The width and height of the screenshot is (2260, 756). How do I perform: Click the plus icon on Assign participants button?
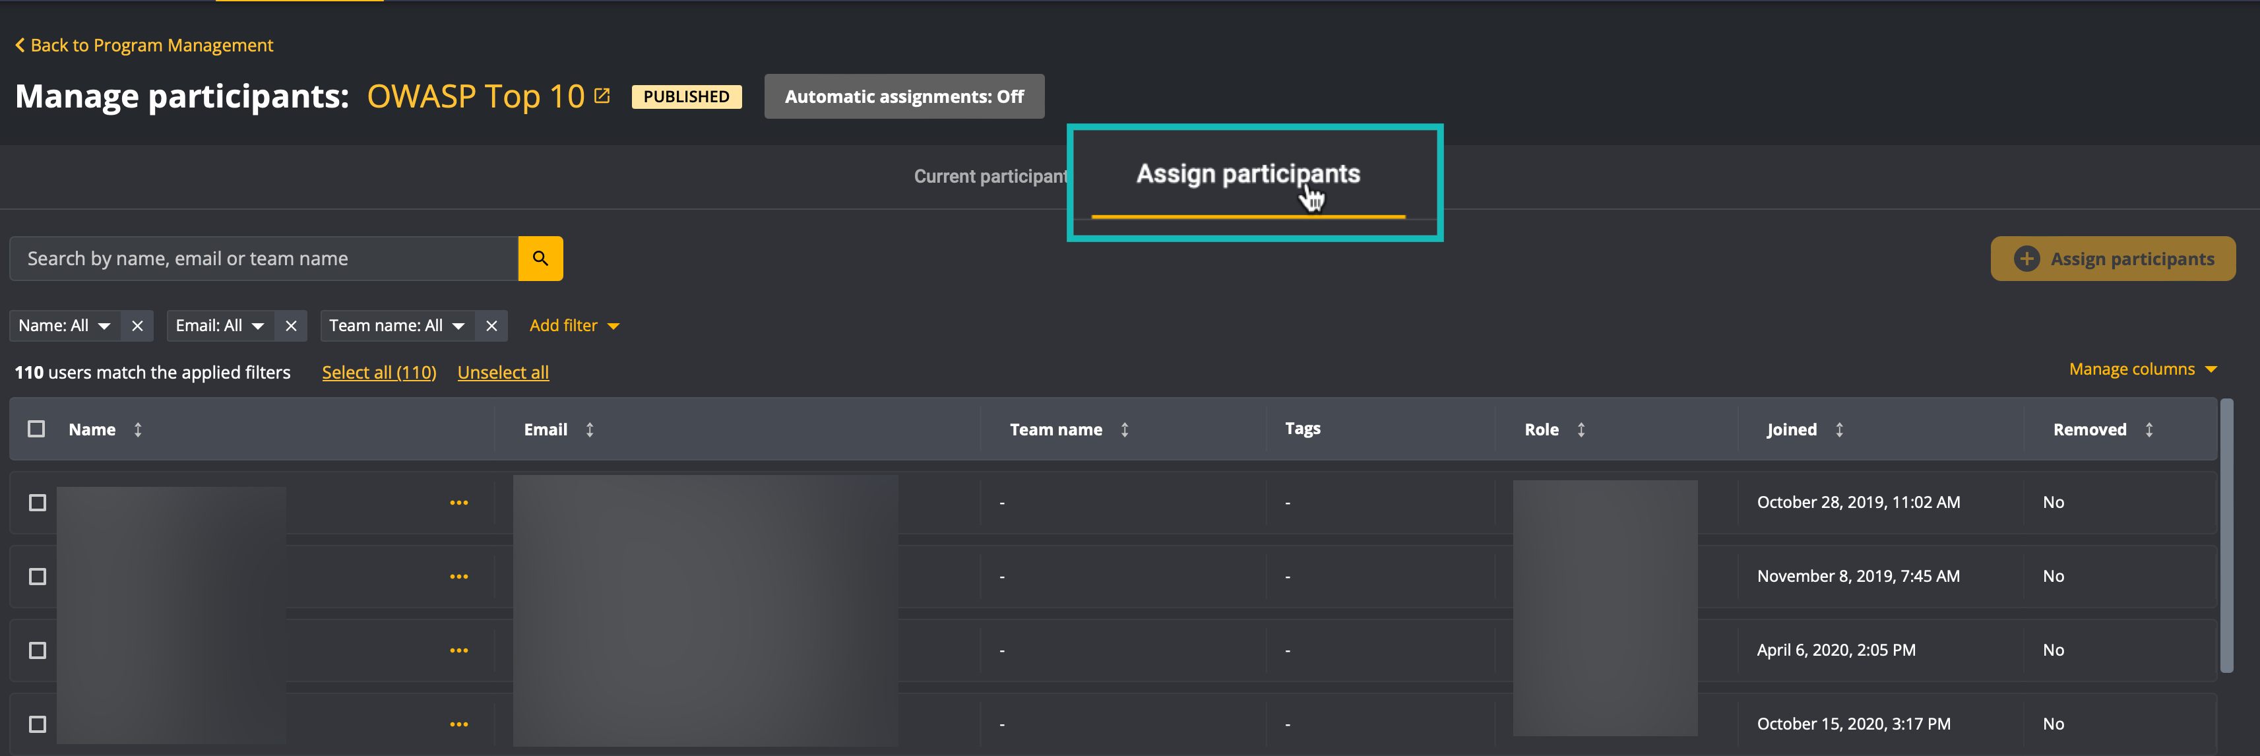pos(2026,258)
